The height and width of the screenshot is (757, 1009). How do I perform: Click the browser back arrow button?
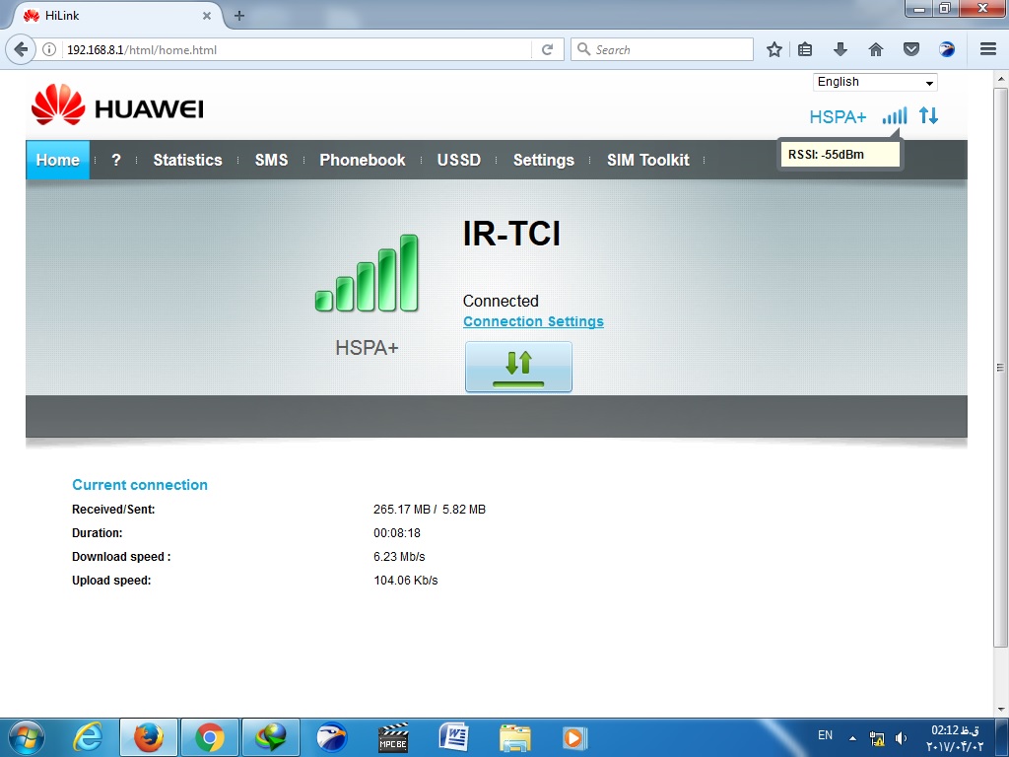[21, 49]
